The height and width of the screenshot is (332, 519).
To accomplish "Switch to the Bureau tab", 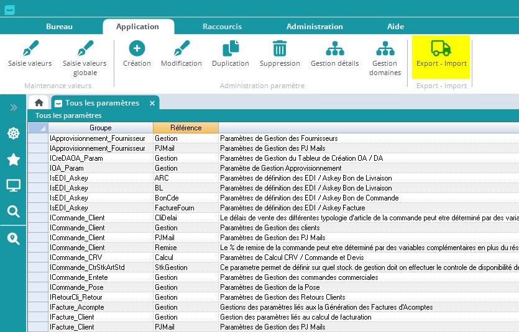I will (59, 27).
